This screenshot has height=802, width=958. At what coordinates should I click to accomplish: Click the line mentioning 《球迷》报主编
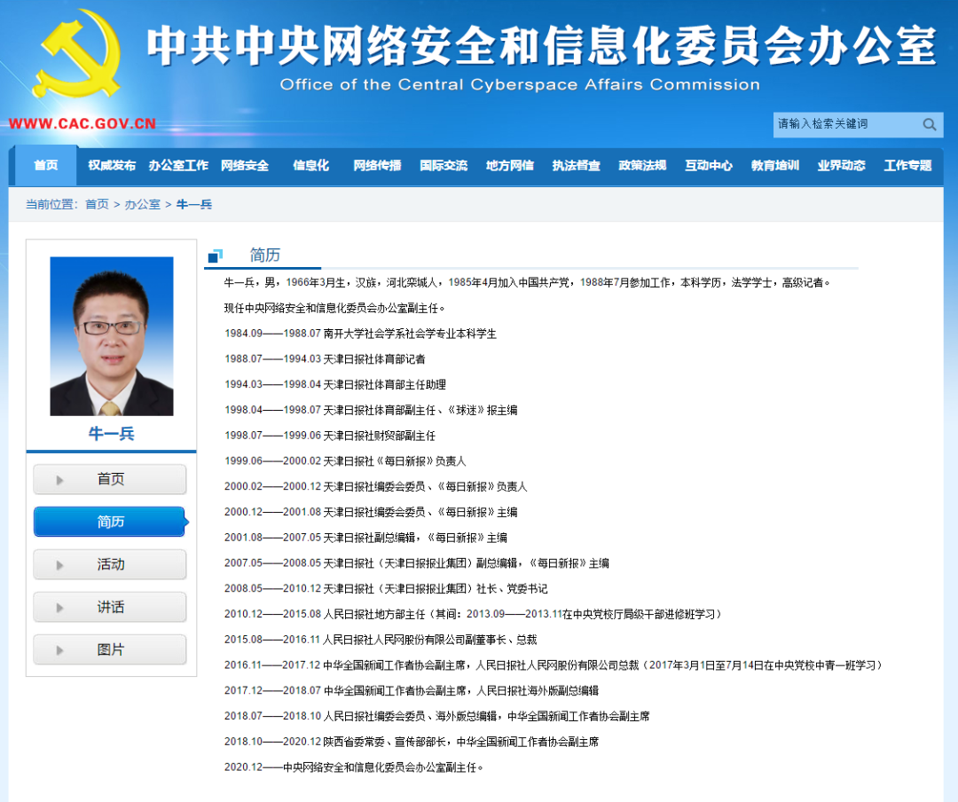pos(371,410)
